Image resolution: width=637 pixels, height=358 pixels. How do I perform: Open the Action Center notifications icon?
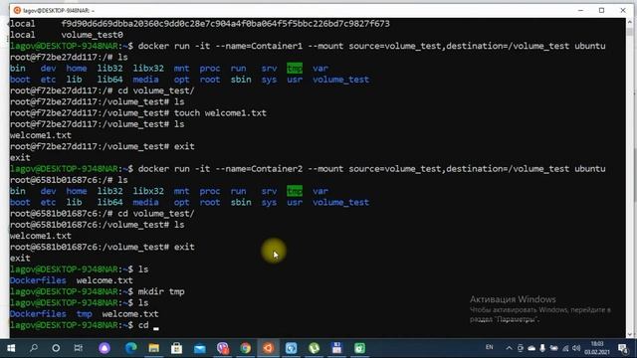coord(623,348)
